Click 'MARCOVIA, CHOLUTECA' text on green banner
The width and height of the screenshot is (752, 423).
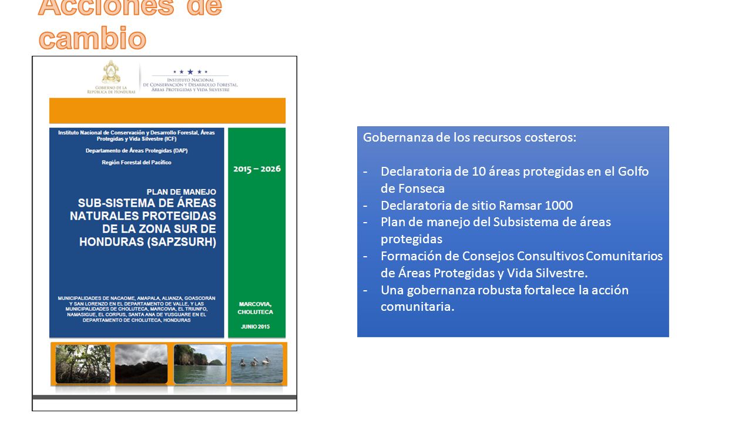[x=255, y=308]
